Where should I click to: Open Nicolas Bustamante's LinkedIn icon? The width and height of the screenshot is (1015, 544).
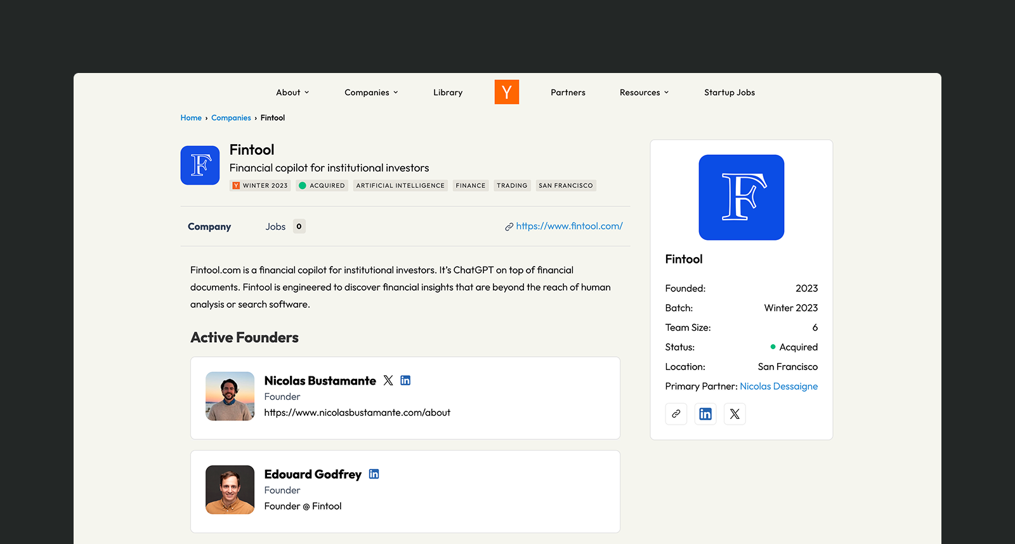pyautogui.click(x=405, y=380)
